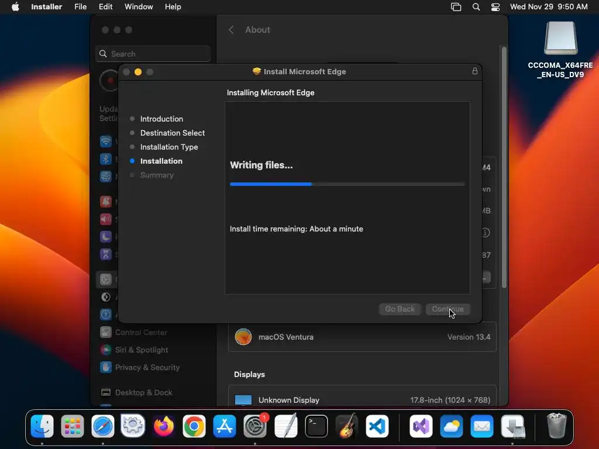Viewport: 599px width, 449px height.
Task: Open Privacy & Security in Settings sidebar
Action: [140, 367]
